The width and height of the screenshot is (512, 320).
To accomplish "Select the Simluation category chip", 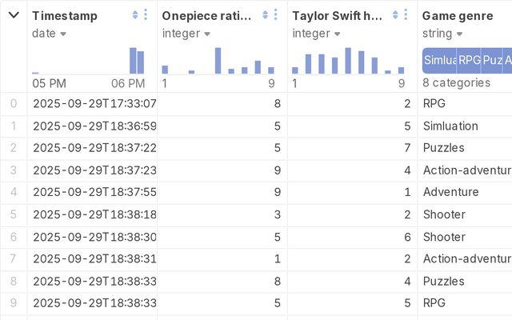I will point(440,60).
